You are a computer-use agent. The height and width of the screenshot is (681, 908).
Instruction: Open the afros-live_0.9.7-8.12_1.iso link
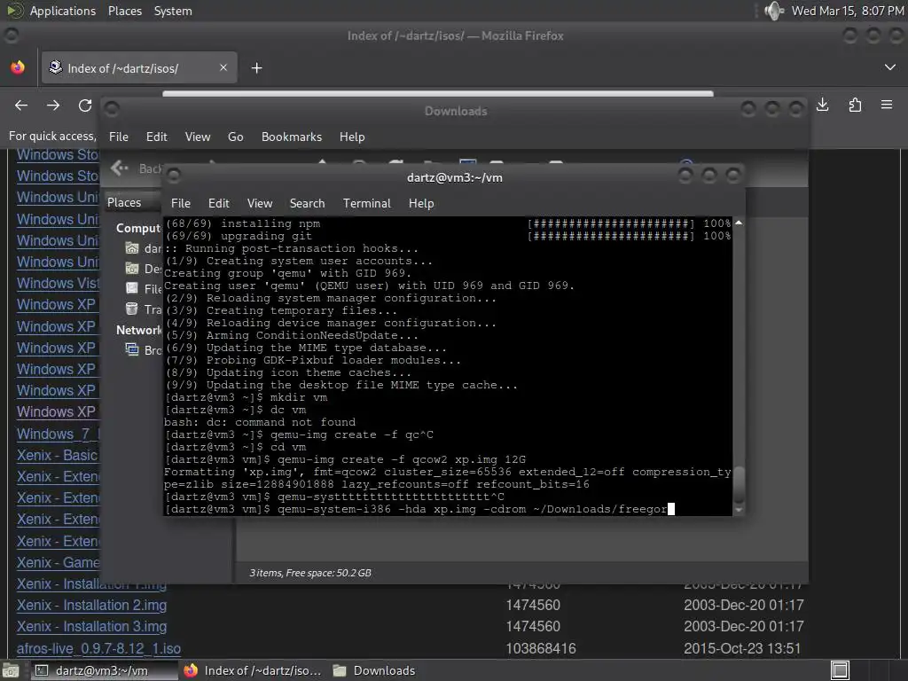pyautogui.click(x=98, y=648)
